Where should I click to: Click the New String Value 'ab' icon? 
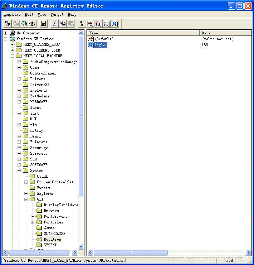(x=90, y=24)
